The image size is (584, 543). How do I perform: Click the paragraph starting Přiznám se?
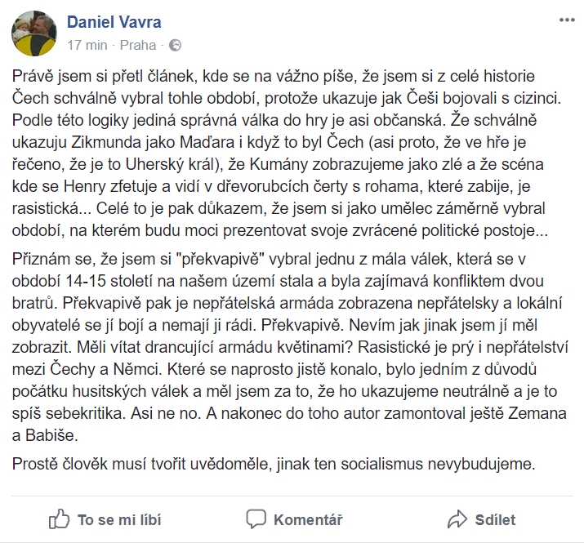(x=291, y=347)
